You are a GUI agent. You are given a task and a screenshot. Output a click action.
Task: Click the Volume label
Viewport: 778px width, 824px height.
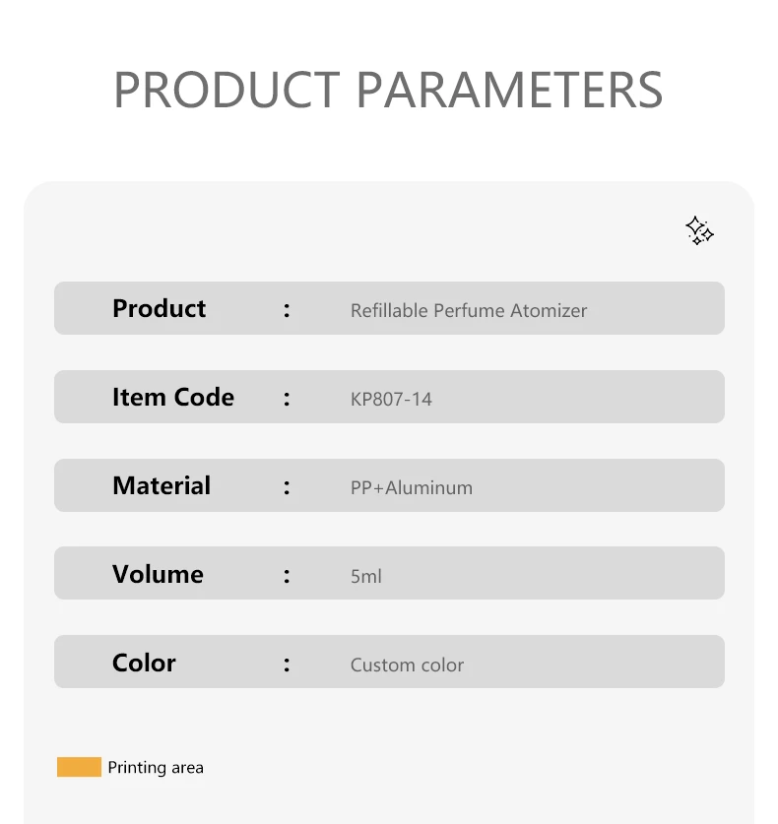click(158, 574)
